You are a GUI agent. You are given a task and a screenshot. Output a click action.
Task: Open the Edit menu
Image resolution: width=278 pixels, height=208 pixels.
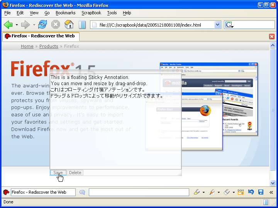(20, 13)
